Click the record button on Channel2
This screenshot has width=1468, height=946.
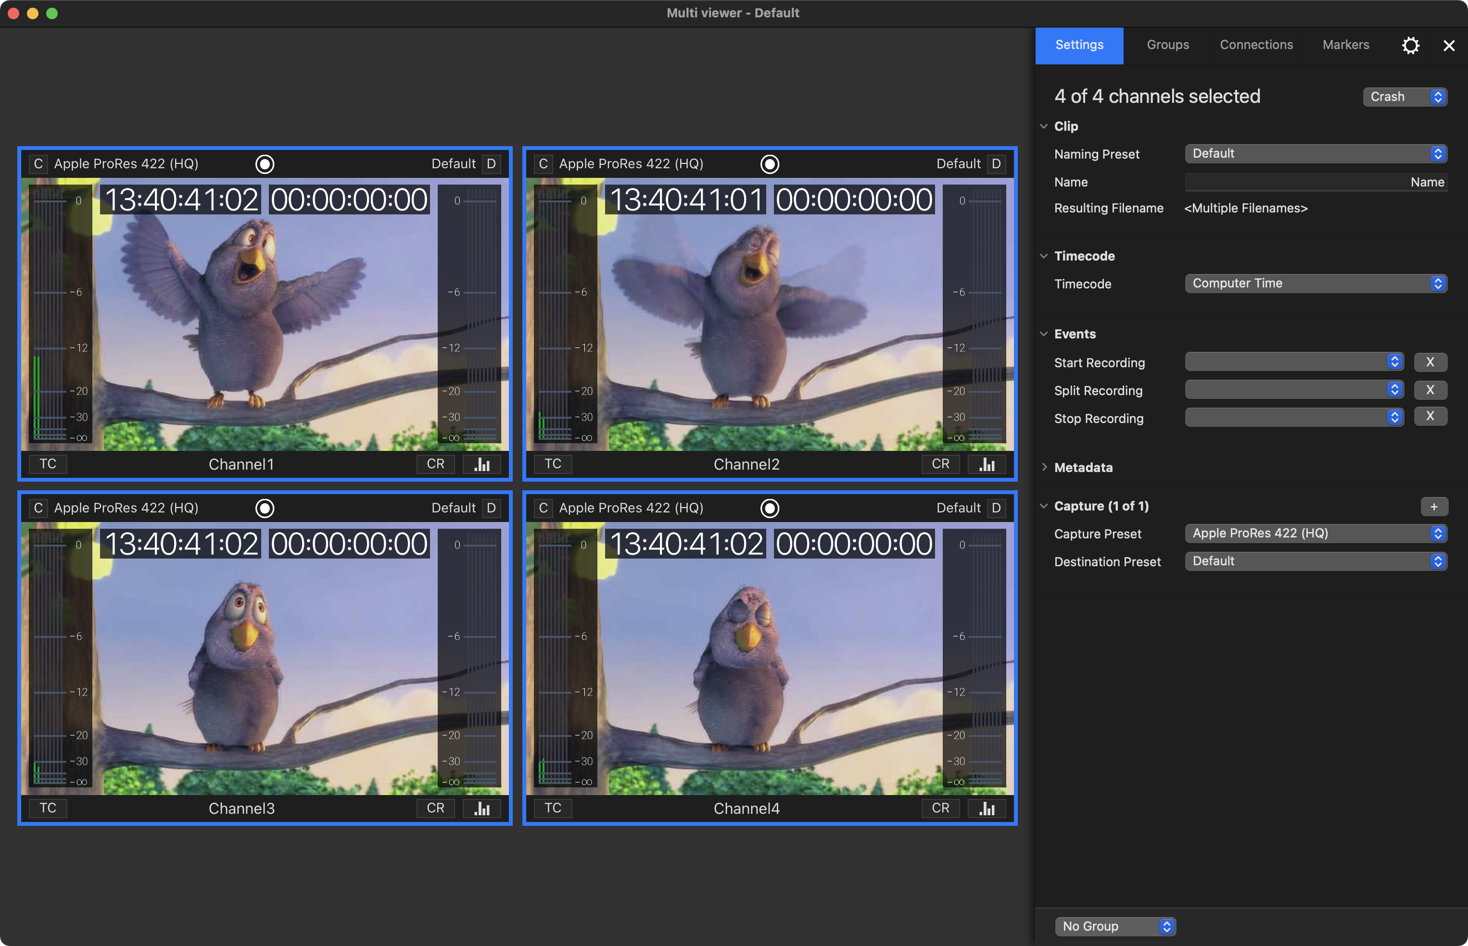pos(770,164)
